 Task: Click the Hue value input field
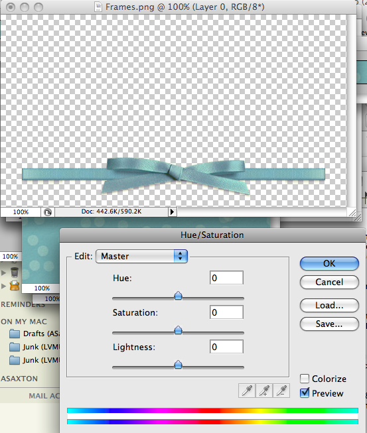[x=226, y=278]
